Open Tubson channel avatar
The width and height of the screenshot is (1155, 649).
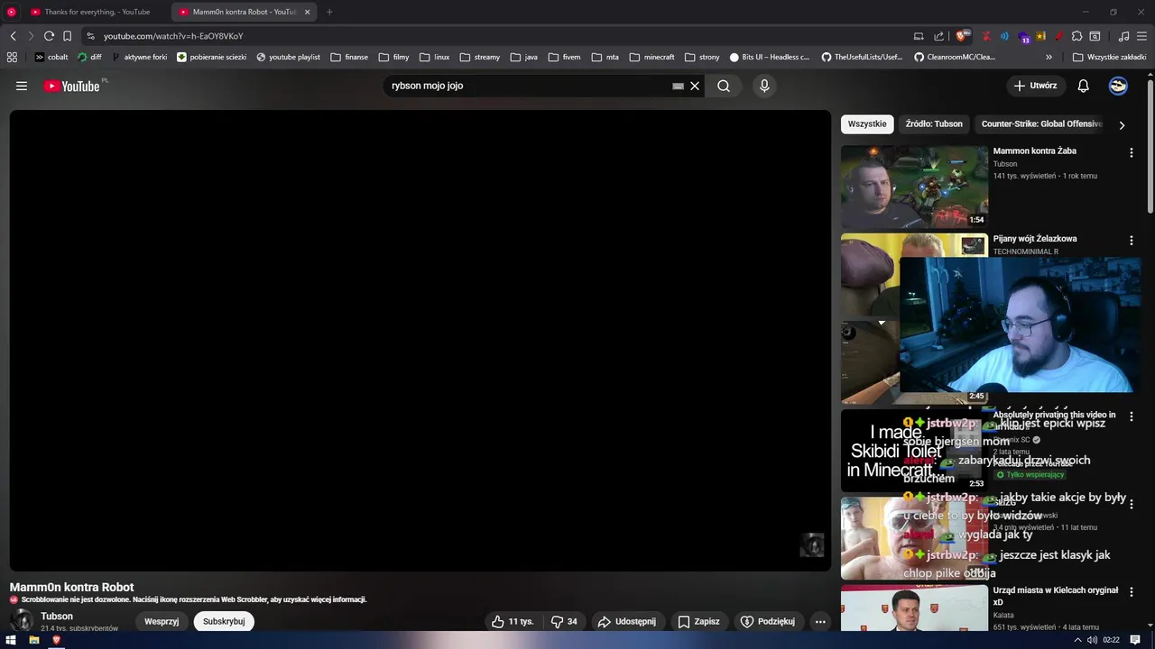pyautogui.click(x=23, y=620)
